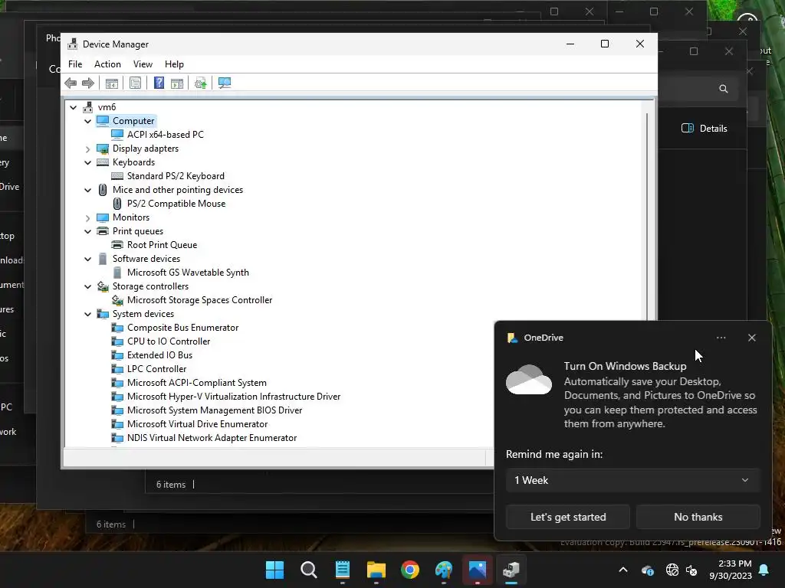Collapse Mice and other pointing devices

click(x=87, y=190)
